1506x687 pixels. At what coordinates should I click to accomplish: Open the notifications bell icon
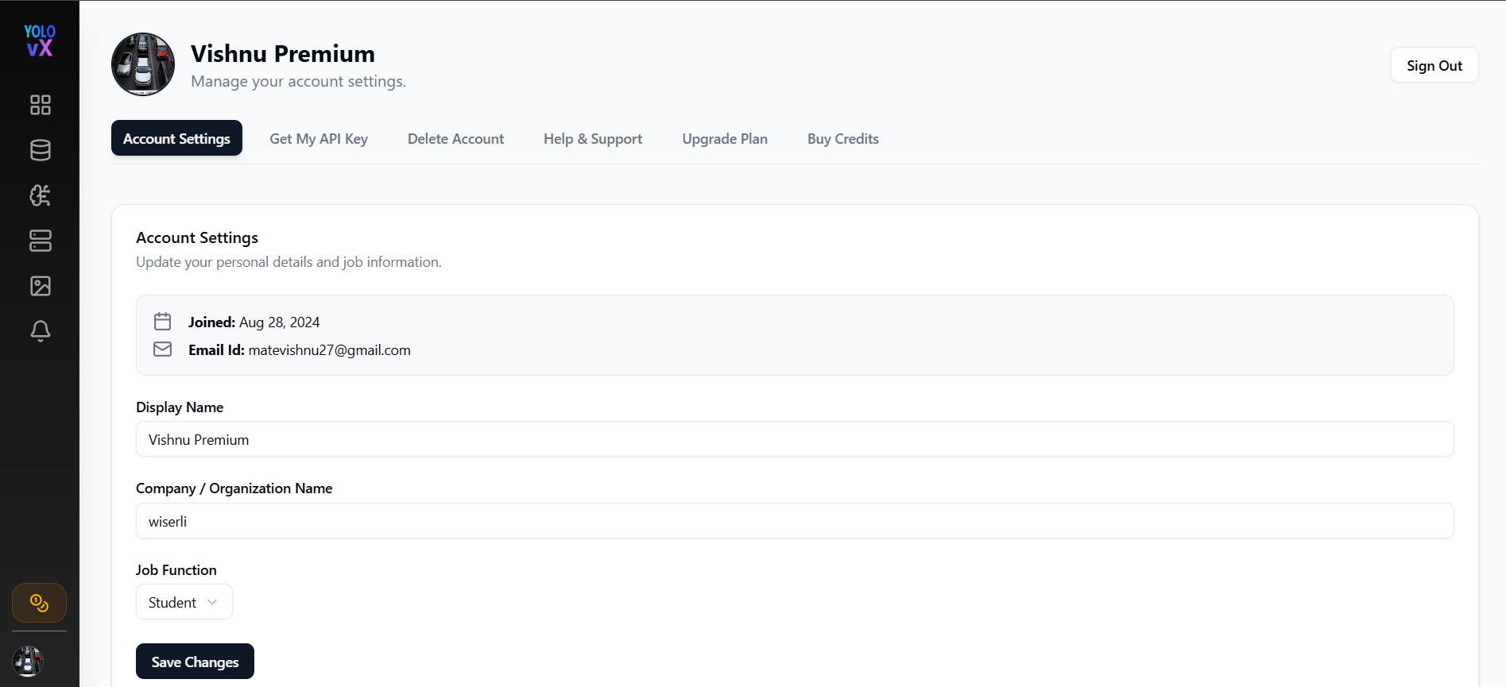coord(41,331)
